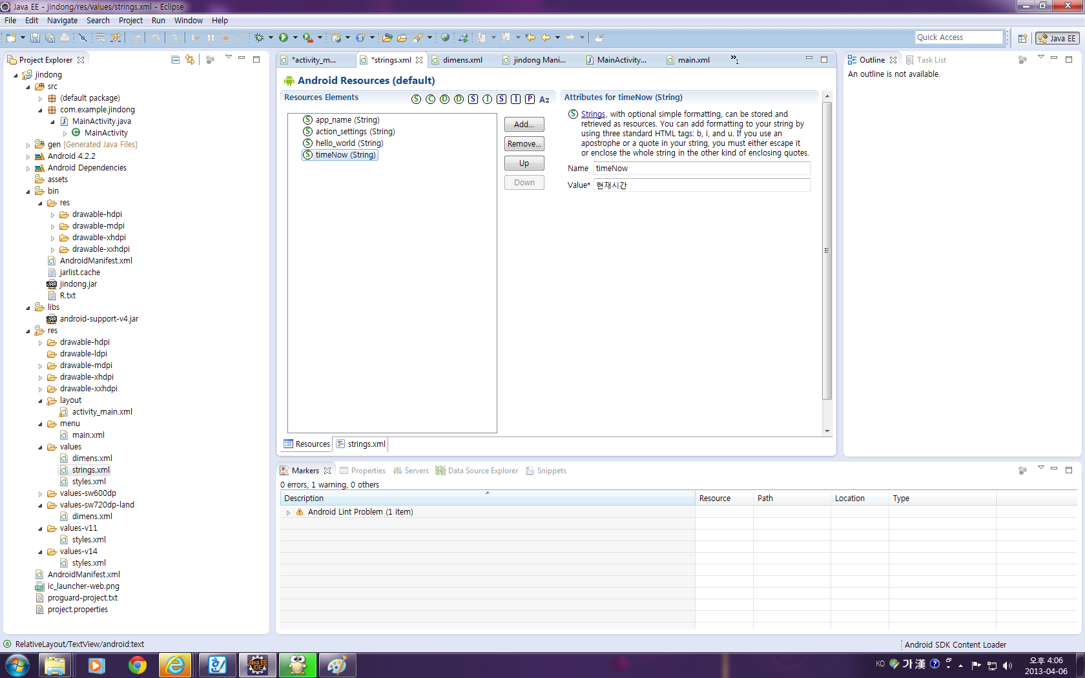
Task: Open the Back history dropdown arrow
Action: pos(557,37)
